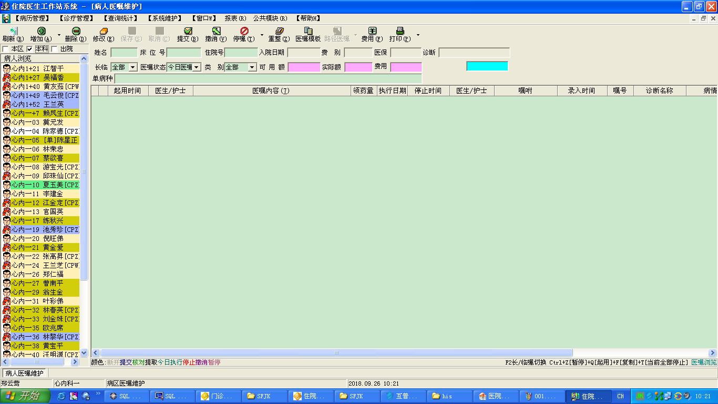This screenshot has height=404, width=718.
Task: Click the cyan color box
Action: click(487, 66)
